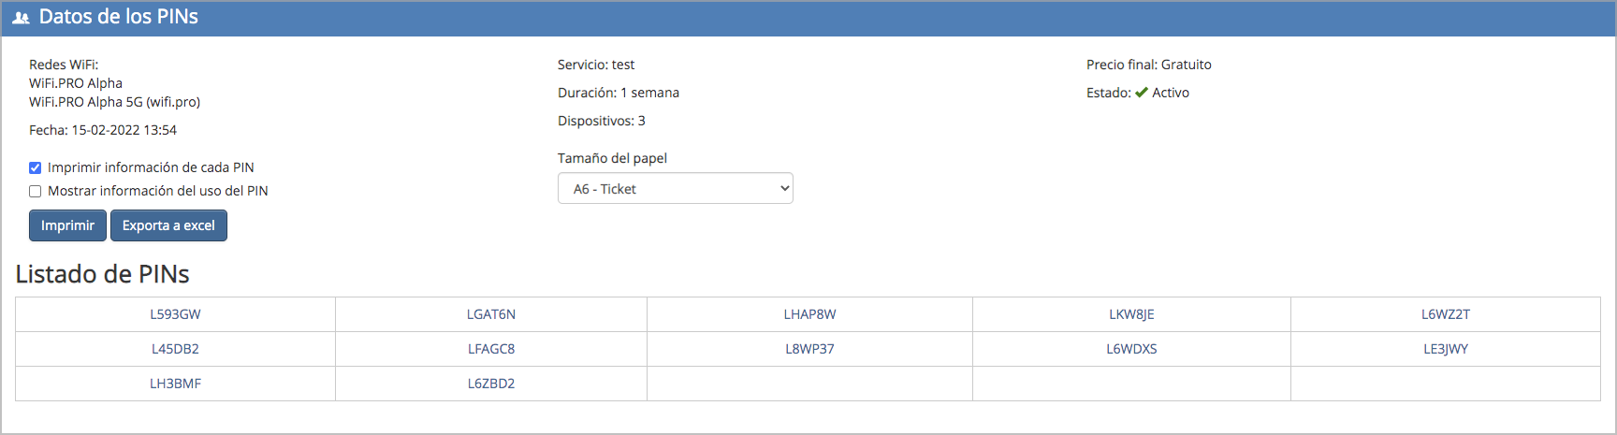The image size is (1617, 435).
Task: Enable Mostrar información del uso del PIN
Action: [36, 192]
